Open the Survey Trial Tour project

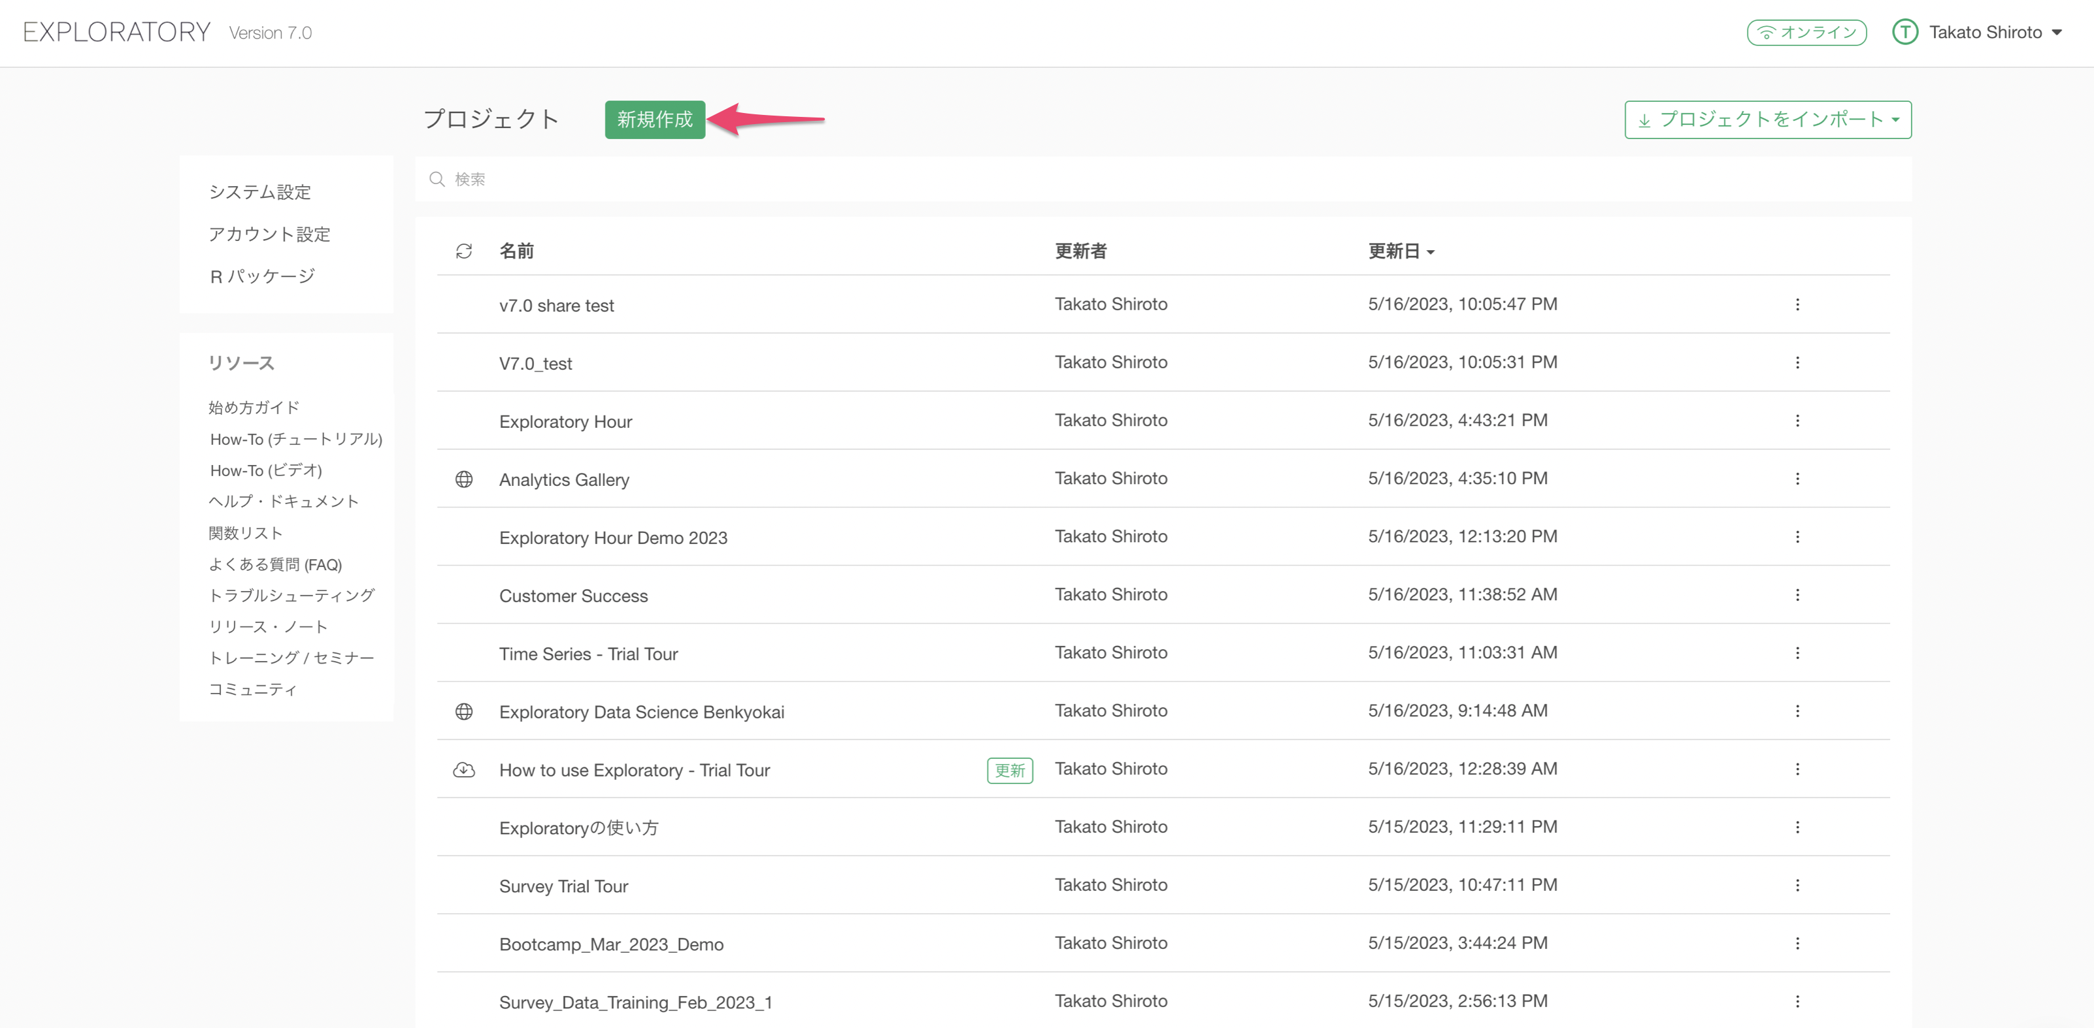click(x=563, y=886)
